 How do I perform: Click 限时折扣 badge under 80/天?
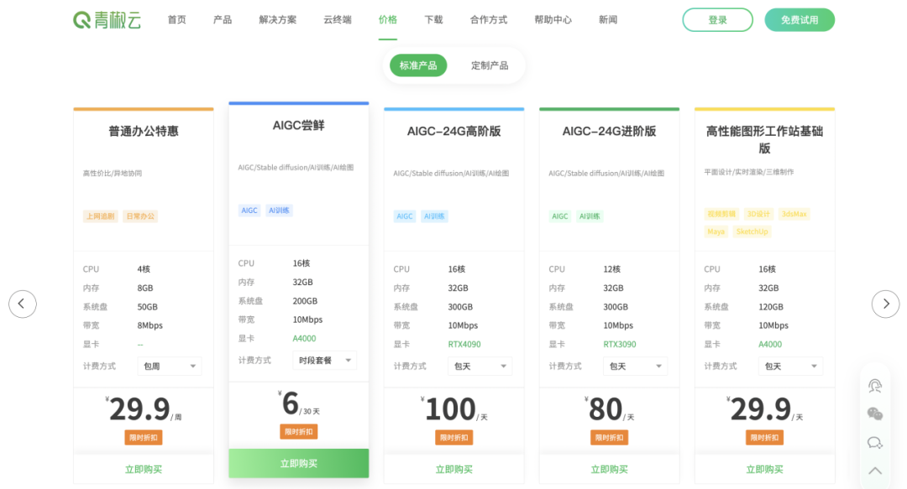point(609,438)
